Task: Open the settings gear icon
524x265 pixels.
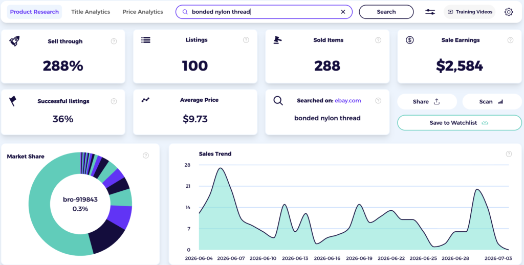Action: pyautogui.click(x=509, y=12)
